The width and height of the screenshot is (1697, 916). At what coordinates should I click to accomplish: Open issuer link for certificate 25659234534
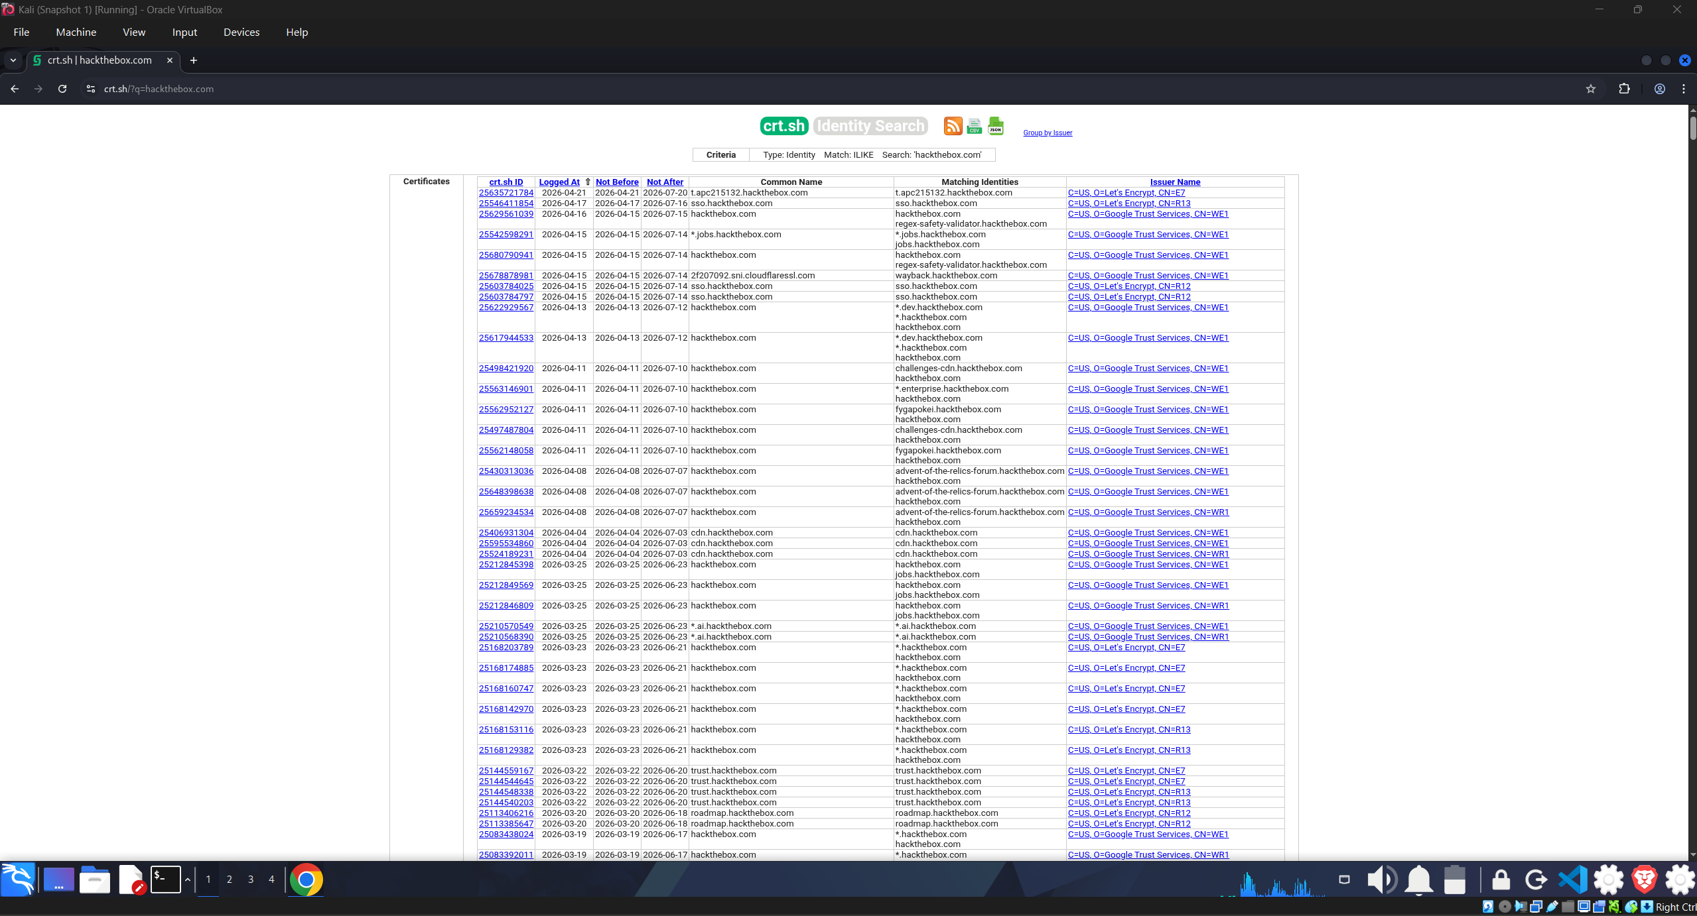(x=1148, y=512)
